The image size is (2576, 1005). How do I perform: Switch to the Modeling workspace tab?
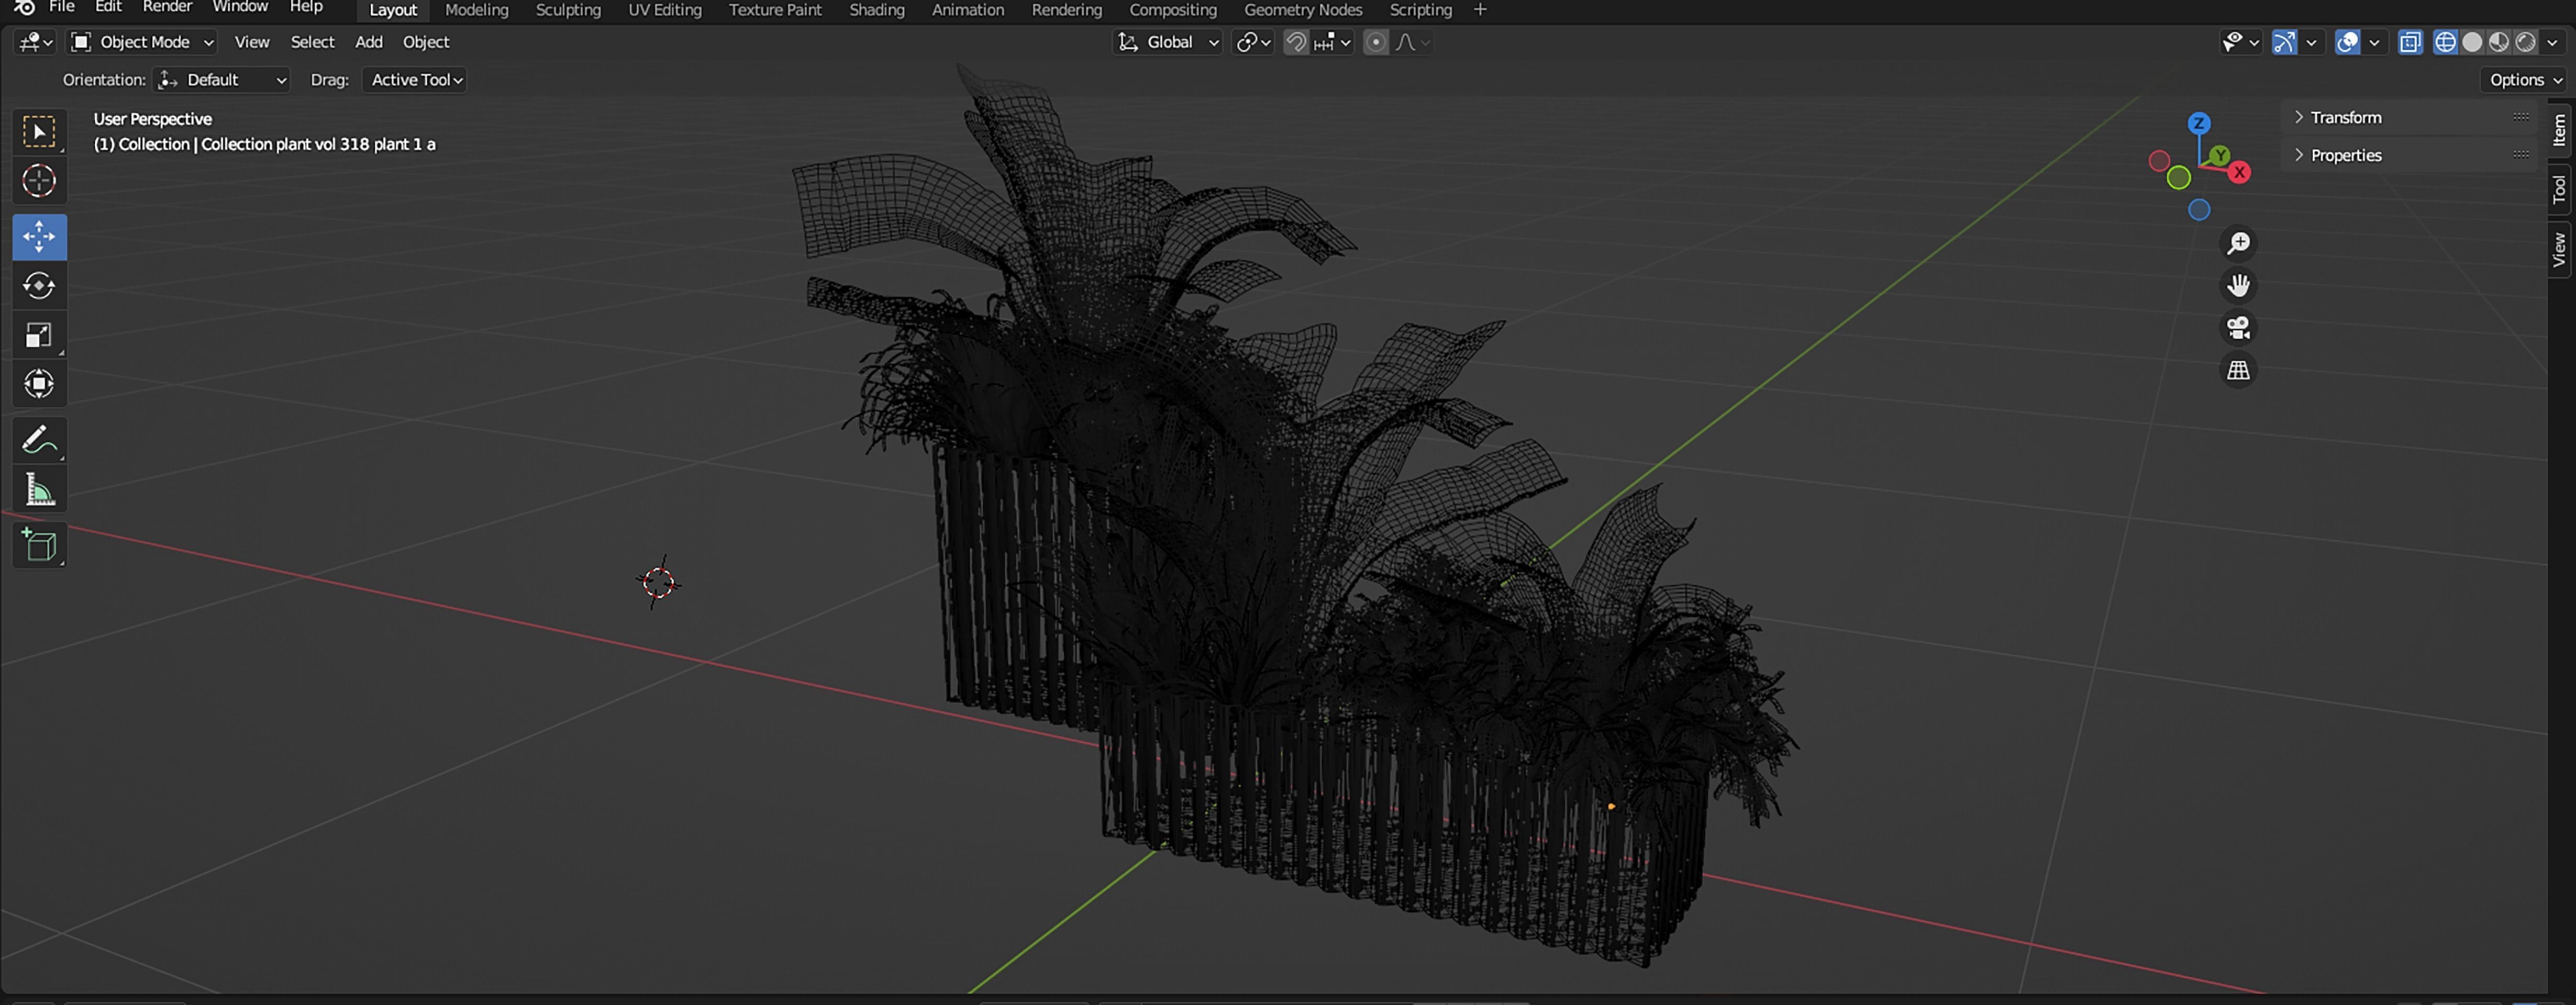[x=476, y=10]
